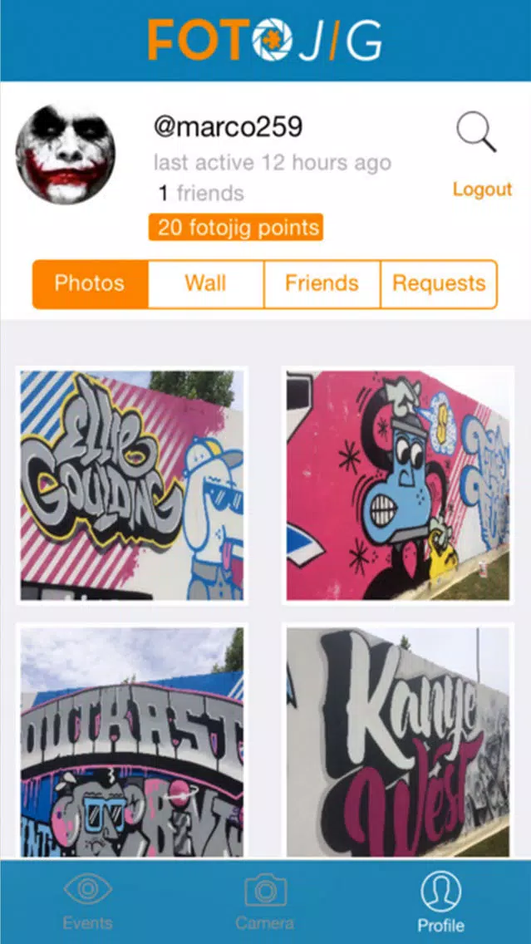This screenshot has width=531, height=944.
Task: Tap the last active 12 hours ago text
Action: coord(273,162)
